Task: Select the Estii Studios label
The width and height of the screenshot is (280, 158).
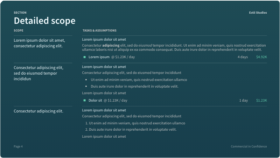Action: click(259, 13)
